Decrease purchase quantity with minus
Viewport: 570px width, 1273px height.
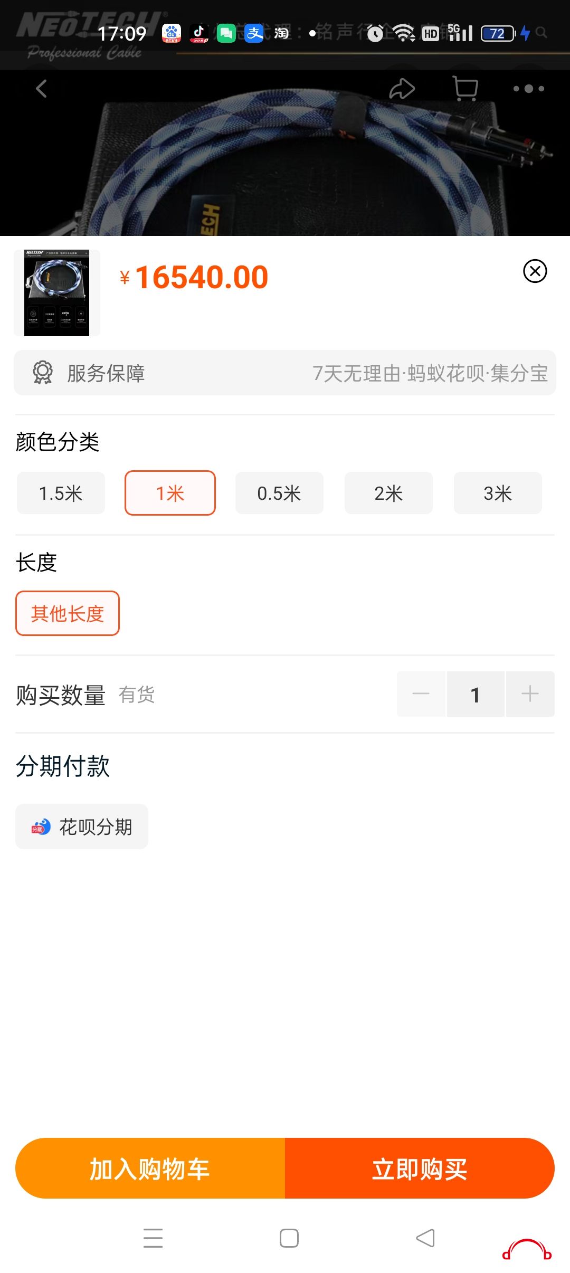coord(421,694)
